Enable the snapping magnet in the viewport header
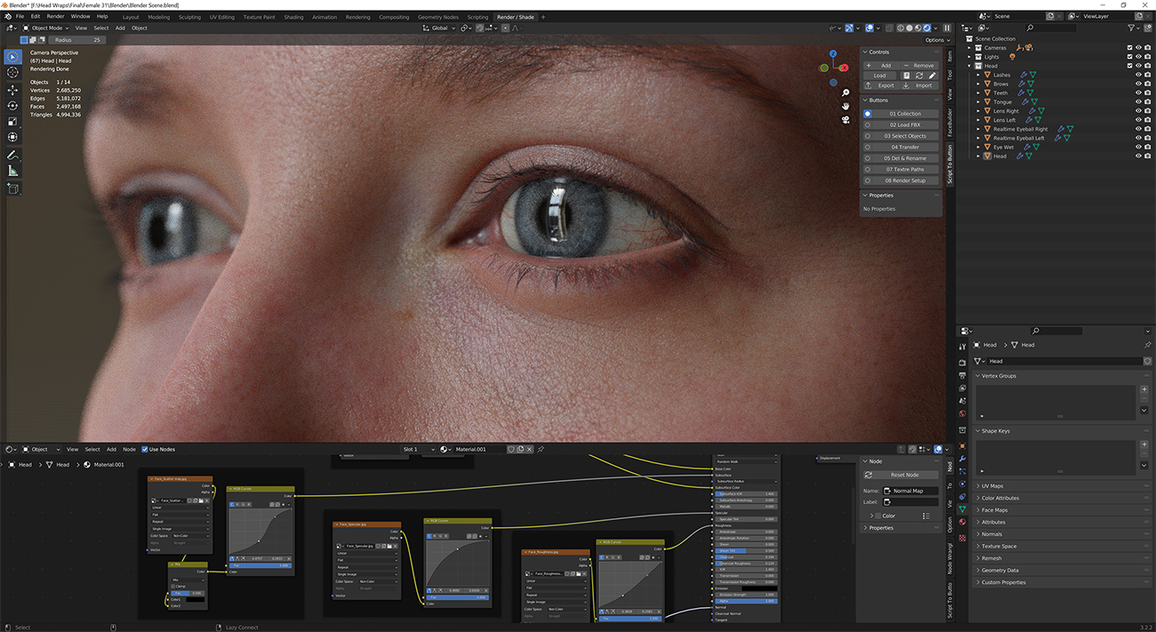The image size is (1156, 632). coord(479,28)
